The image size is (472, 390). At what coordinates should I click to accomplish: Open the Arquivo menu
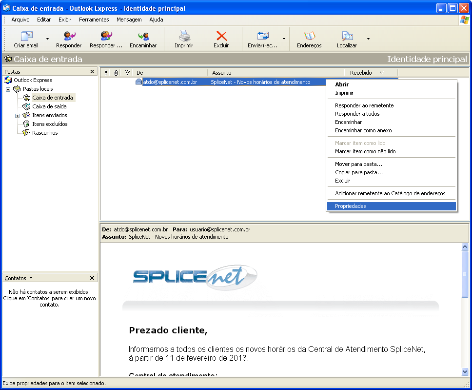[20, 20]
